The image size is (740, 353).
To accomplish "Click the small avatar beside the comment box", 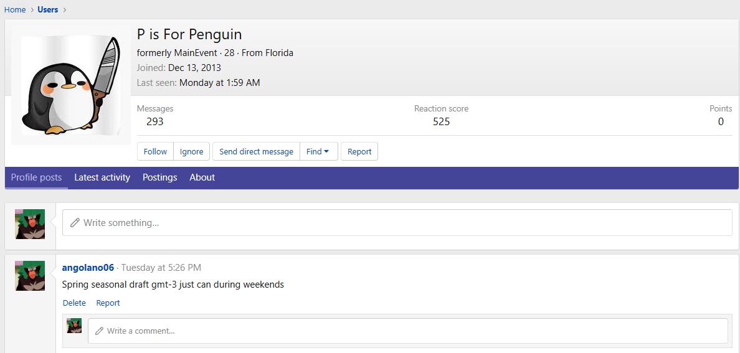I will tap(75, 326).
